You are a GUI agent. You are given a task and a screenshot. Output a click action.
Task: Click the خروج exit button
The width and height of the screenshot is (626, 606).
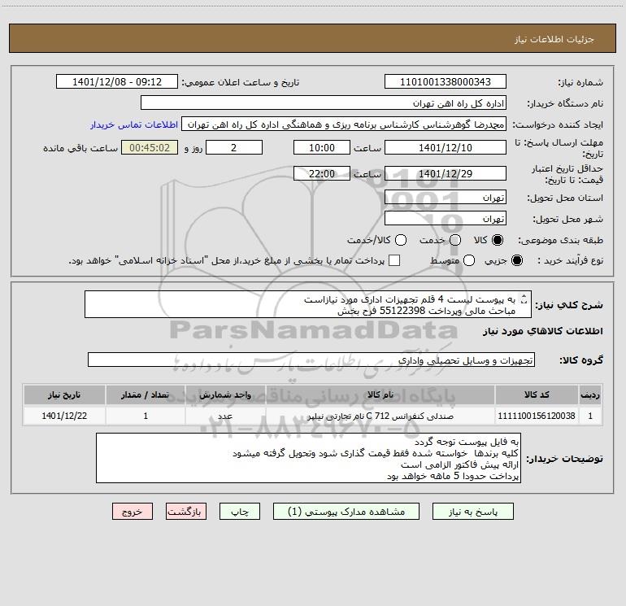click(133, 512)
